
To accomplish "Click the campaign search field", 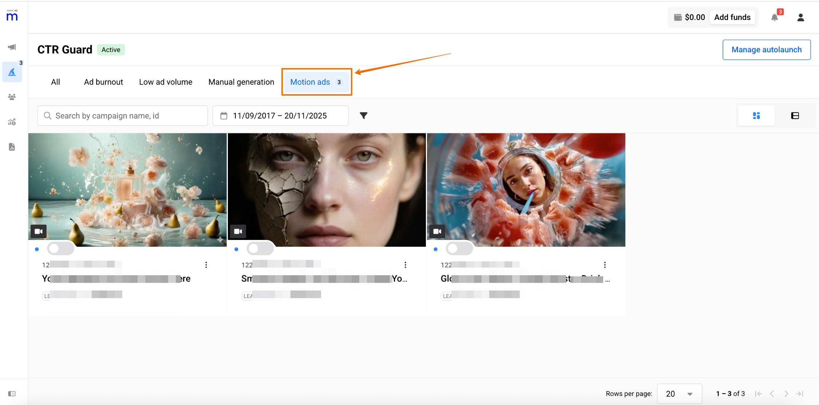I will click(123, 116).
